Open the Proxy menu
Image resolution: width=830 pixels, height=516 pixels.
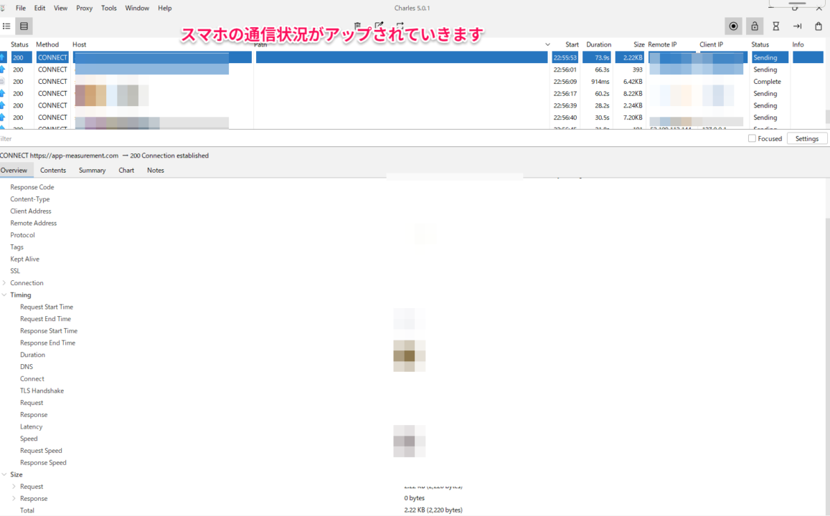coord(84,8)
